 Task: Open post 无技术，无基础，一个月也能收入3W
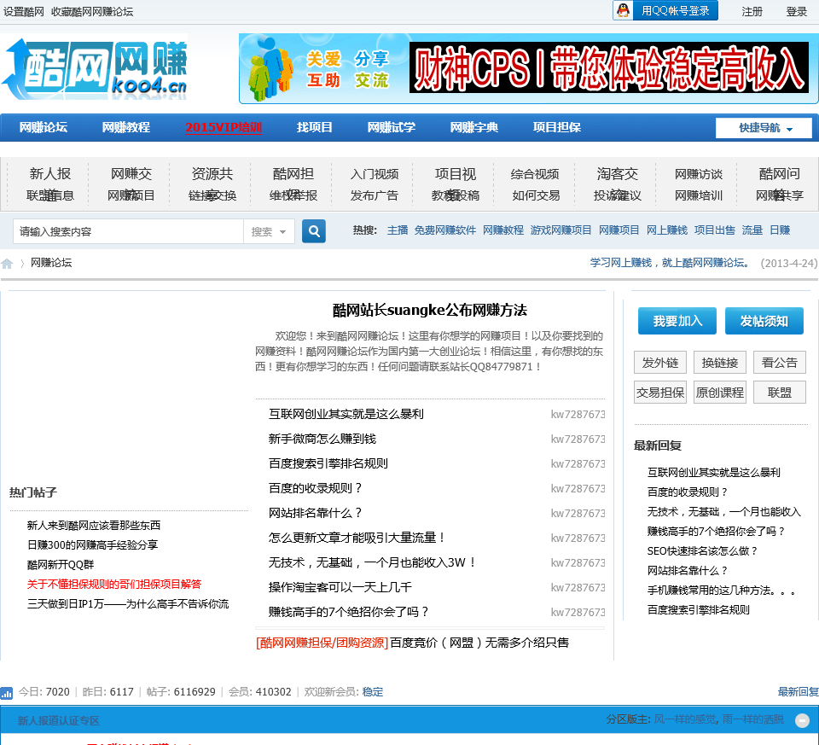[373, 562]
